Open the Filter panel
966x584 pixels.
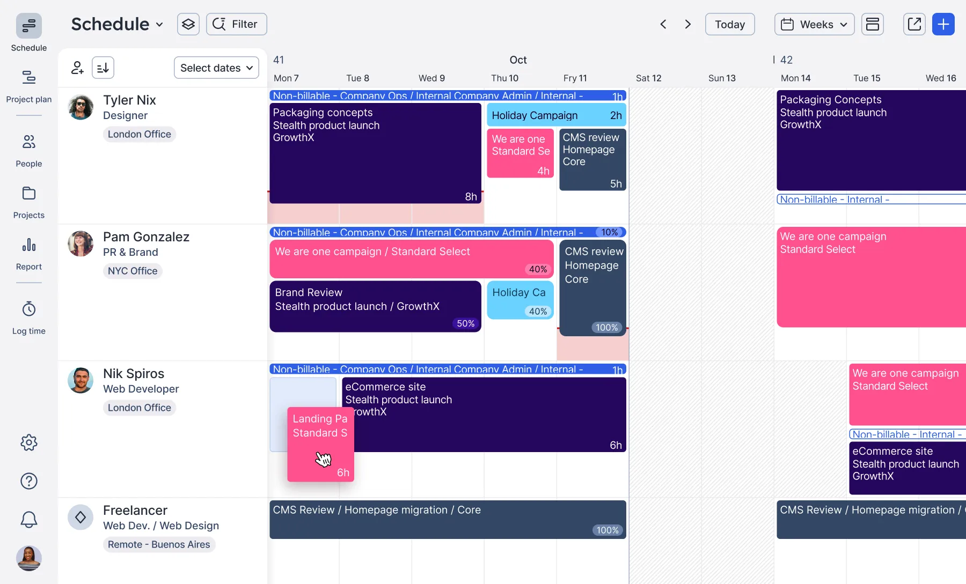click(x=236, y=24)
